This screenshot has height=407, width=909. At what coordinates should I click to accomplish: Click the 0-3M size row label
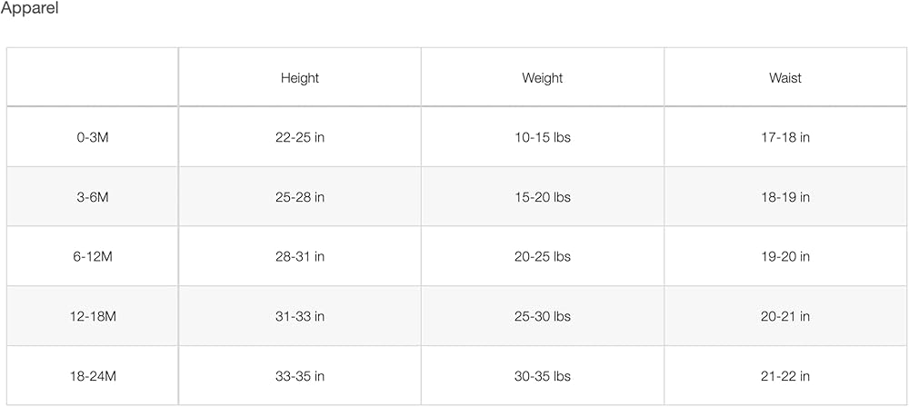coord(93,138)
